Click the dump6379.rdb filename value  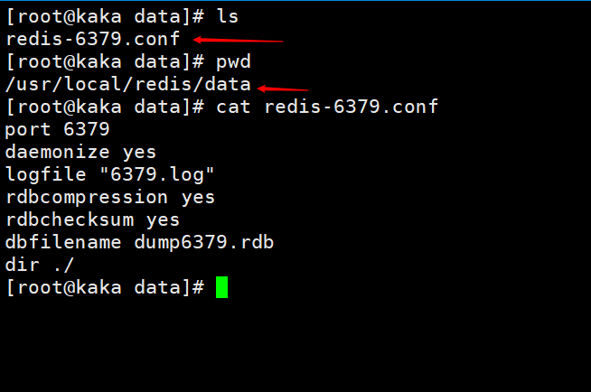pyautogui.click(x=204, y=242)
